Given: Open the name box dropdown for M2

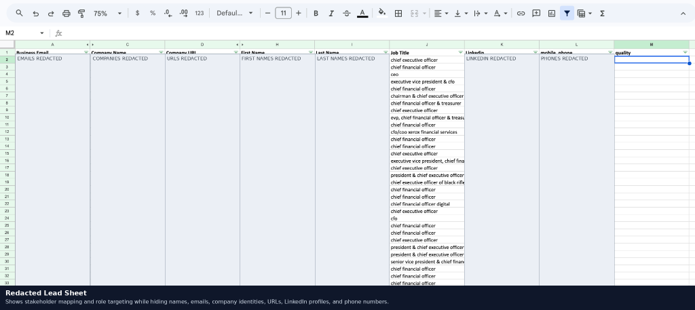Looking at the screenshot, I should [x=41, y=33].
